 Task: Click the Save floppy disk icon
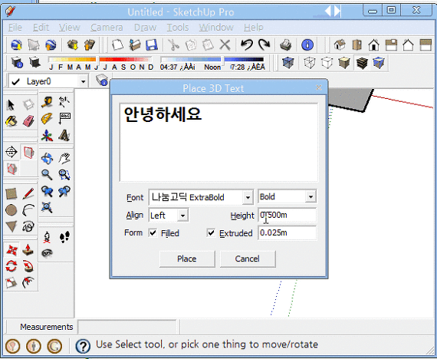coord(152,44)
